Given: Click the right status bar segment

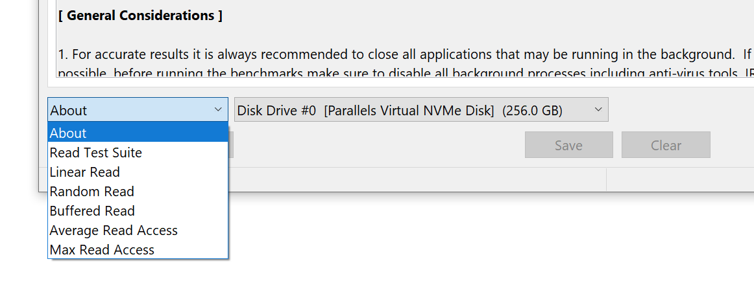Looking at the screenshot, I should click(x=681, y=179).
